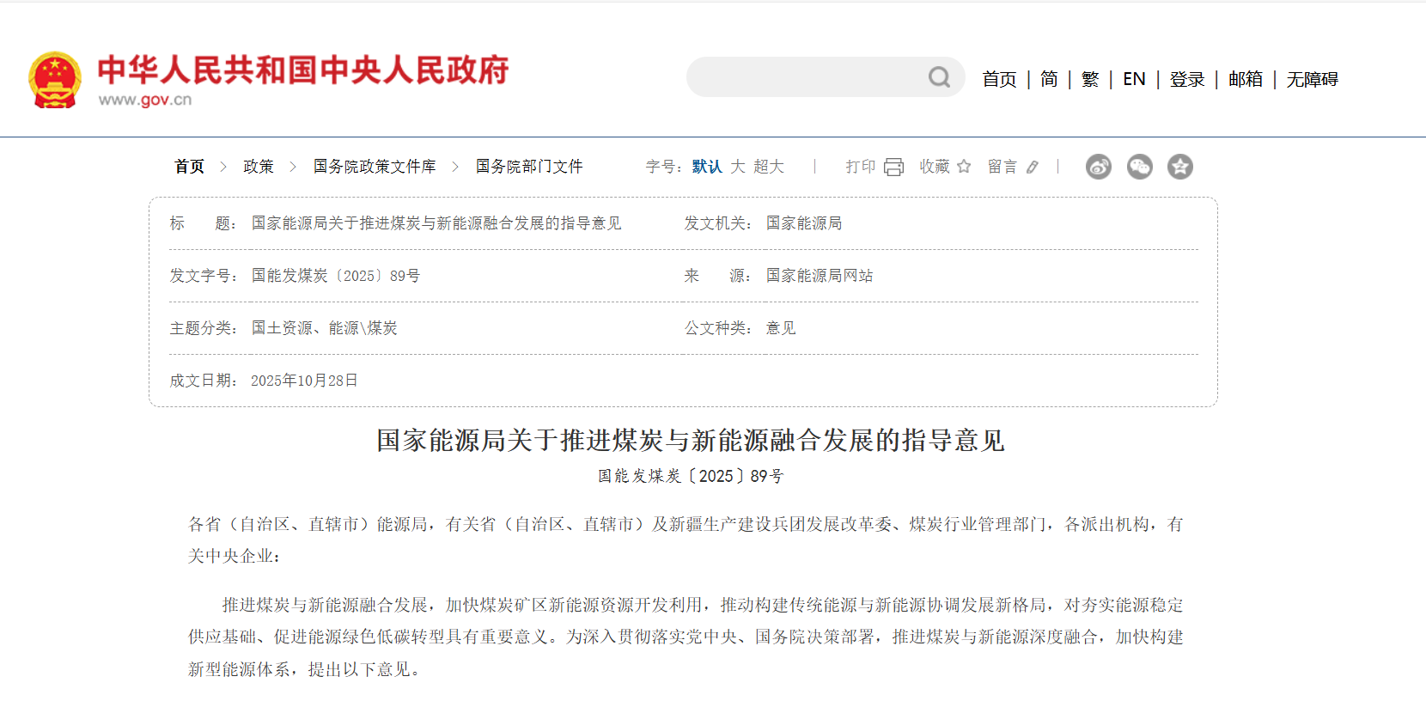Click in the site search field
The image size is (1426, 701).
tap(807, 78)
